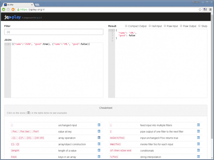Click the '[], {}' code snippet

[x=15, y=144]
